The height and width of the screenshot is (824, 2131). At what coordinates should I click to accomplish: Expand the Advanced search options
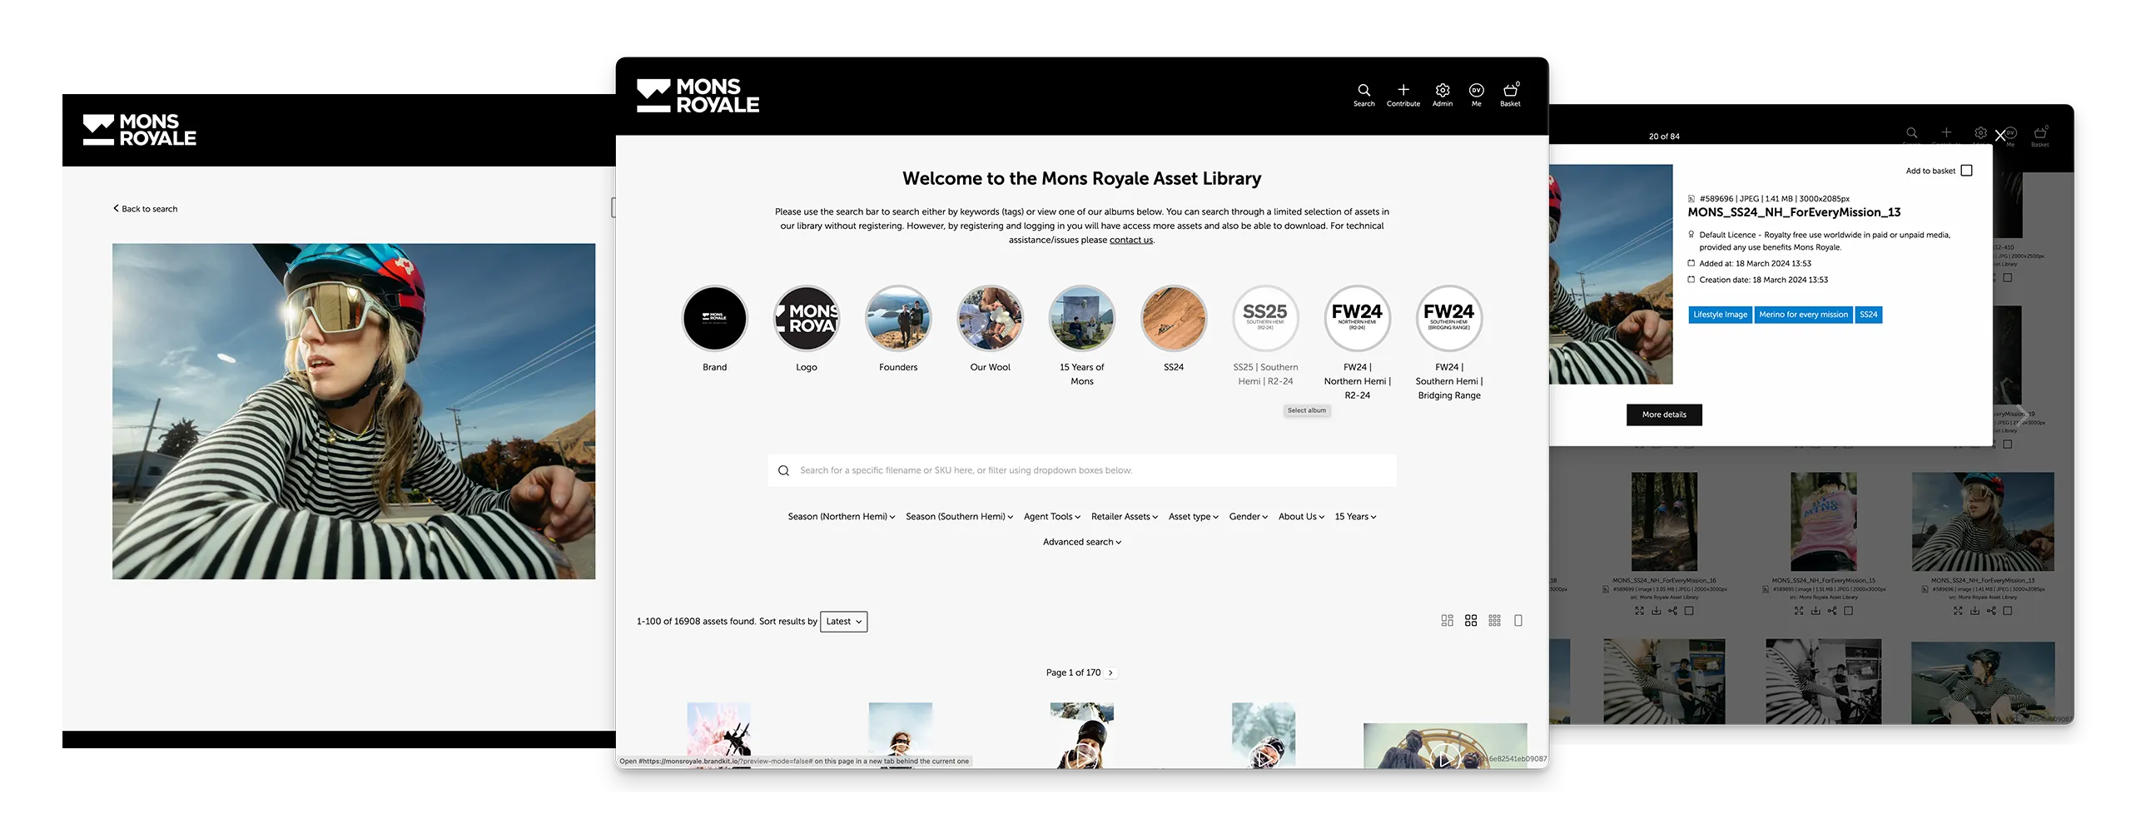1081,542
